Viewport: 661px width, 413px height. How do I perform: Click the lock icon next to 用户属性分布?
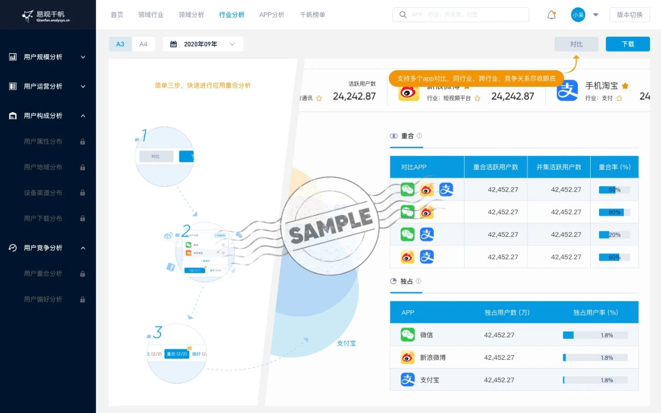83,141
